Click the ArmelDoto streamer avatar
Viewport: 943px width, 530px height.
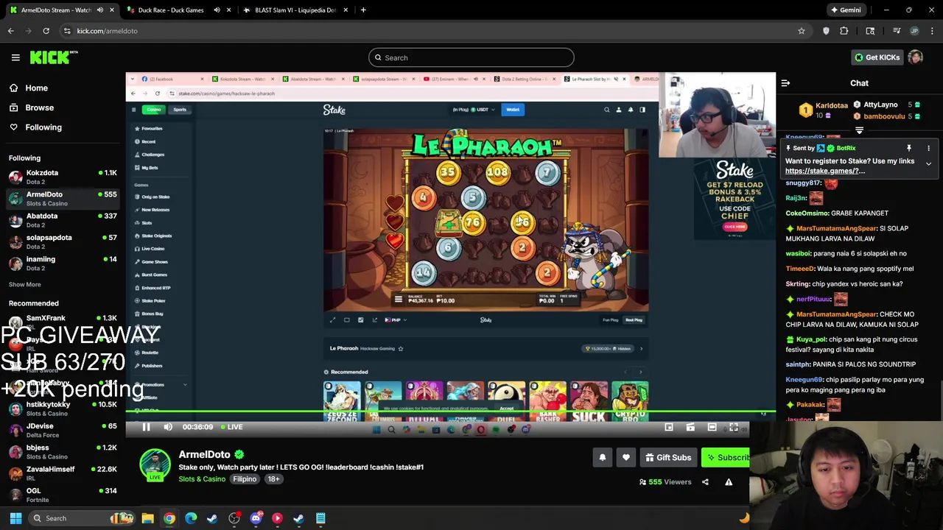155,464
